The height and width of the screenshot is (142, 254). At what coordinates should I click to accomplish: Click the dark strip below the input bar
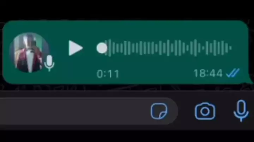[x=127, y=136]
